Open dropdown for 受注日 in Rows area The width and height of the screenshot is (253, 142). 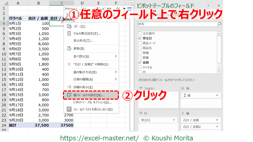click(x=174, y=120)
